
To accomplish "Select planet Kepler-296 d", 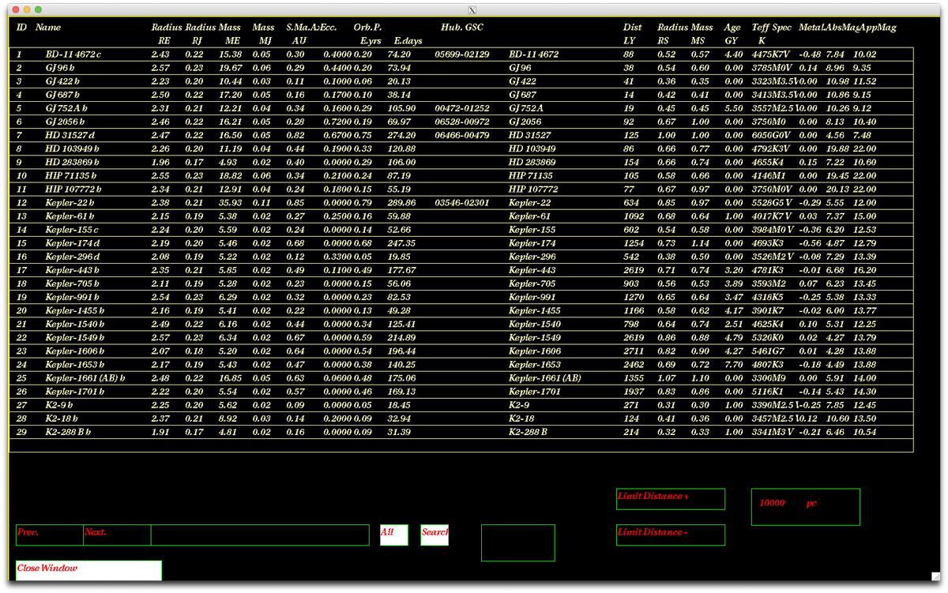I will [x=461, y=256].
